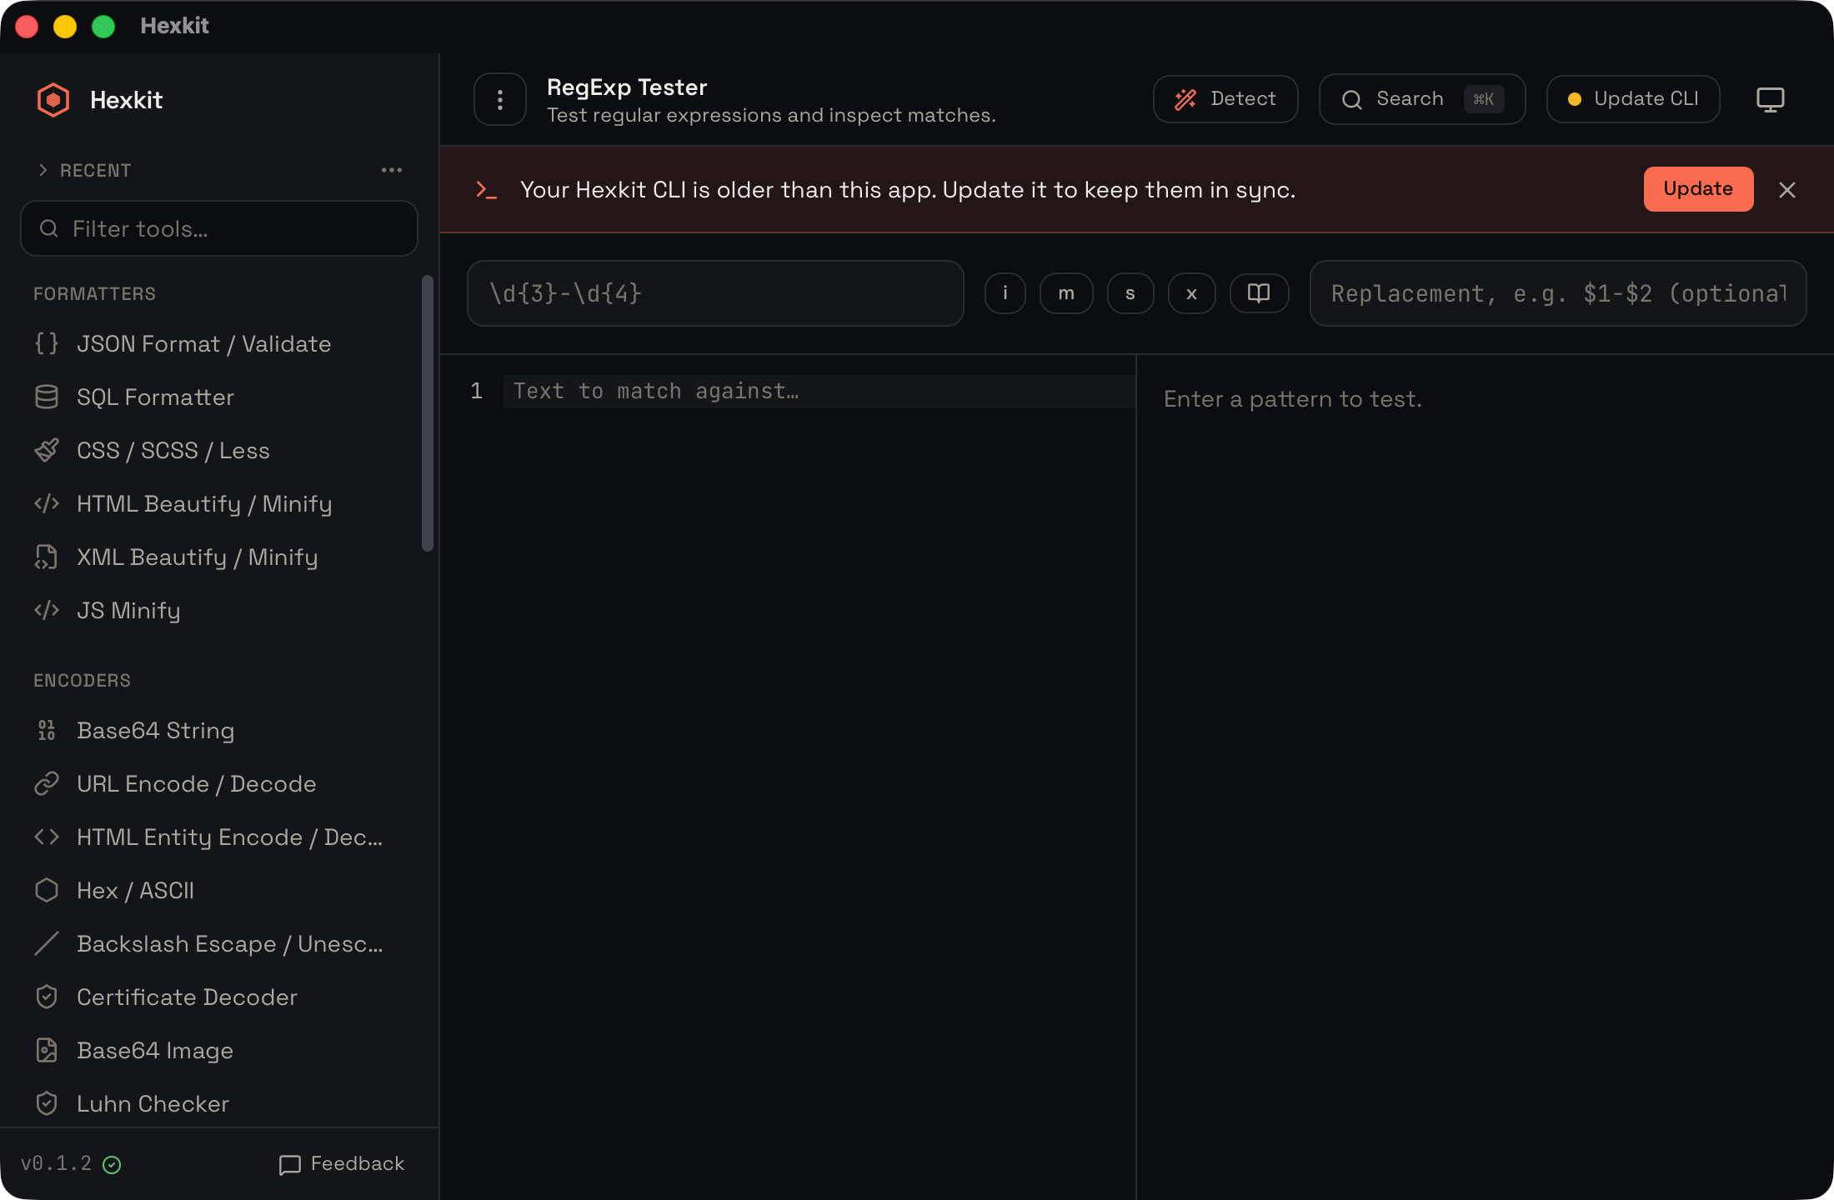Click the shield check icon for Luhn Checker
The height and width of the screenshot is (1200, 1834).
pyautogui.click(x=47, y=1103)
